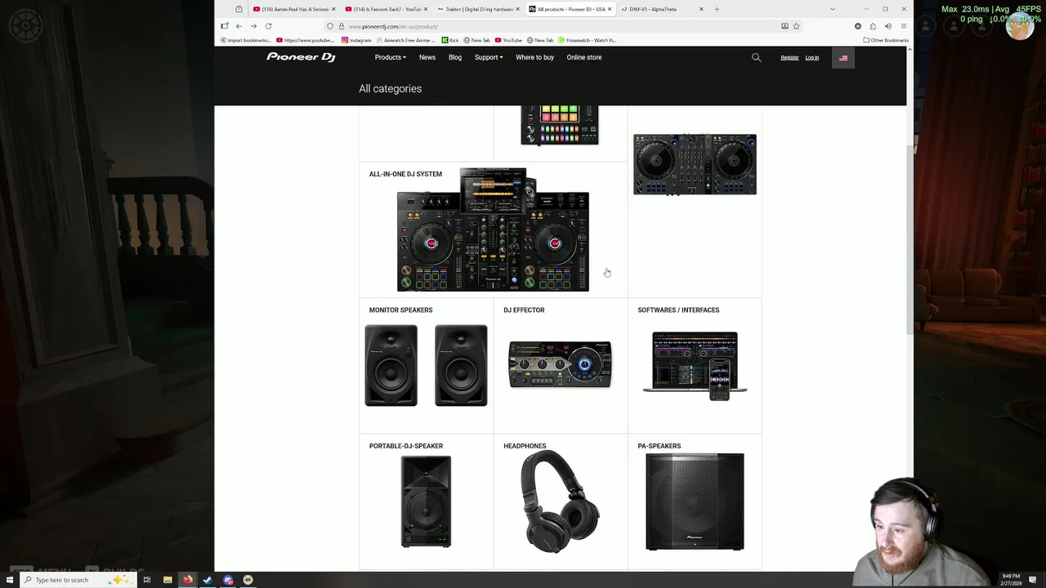The width and height of the screenshot is (1046, 588).
Task: Switch to the Traktor Digital DJing tab
Action: coord(476,9)
